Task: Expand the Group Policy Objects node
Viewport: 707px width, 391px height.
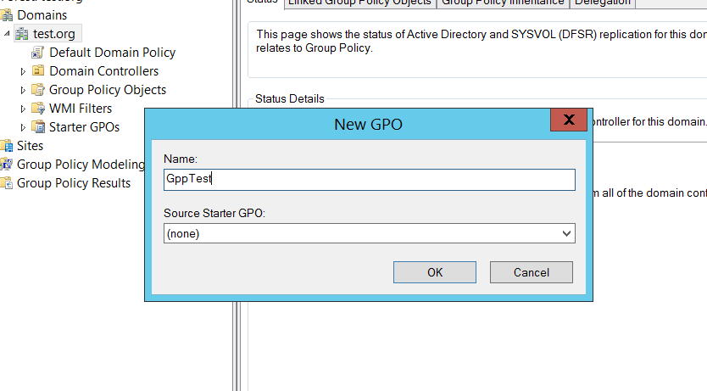Action: tap(23, 90)
